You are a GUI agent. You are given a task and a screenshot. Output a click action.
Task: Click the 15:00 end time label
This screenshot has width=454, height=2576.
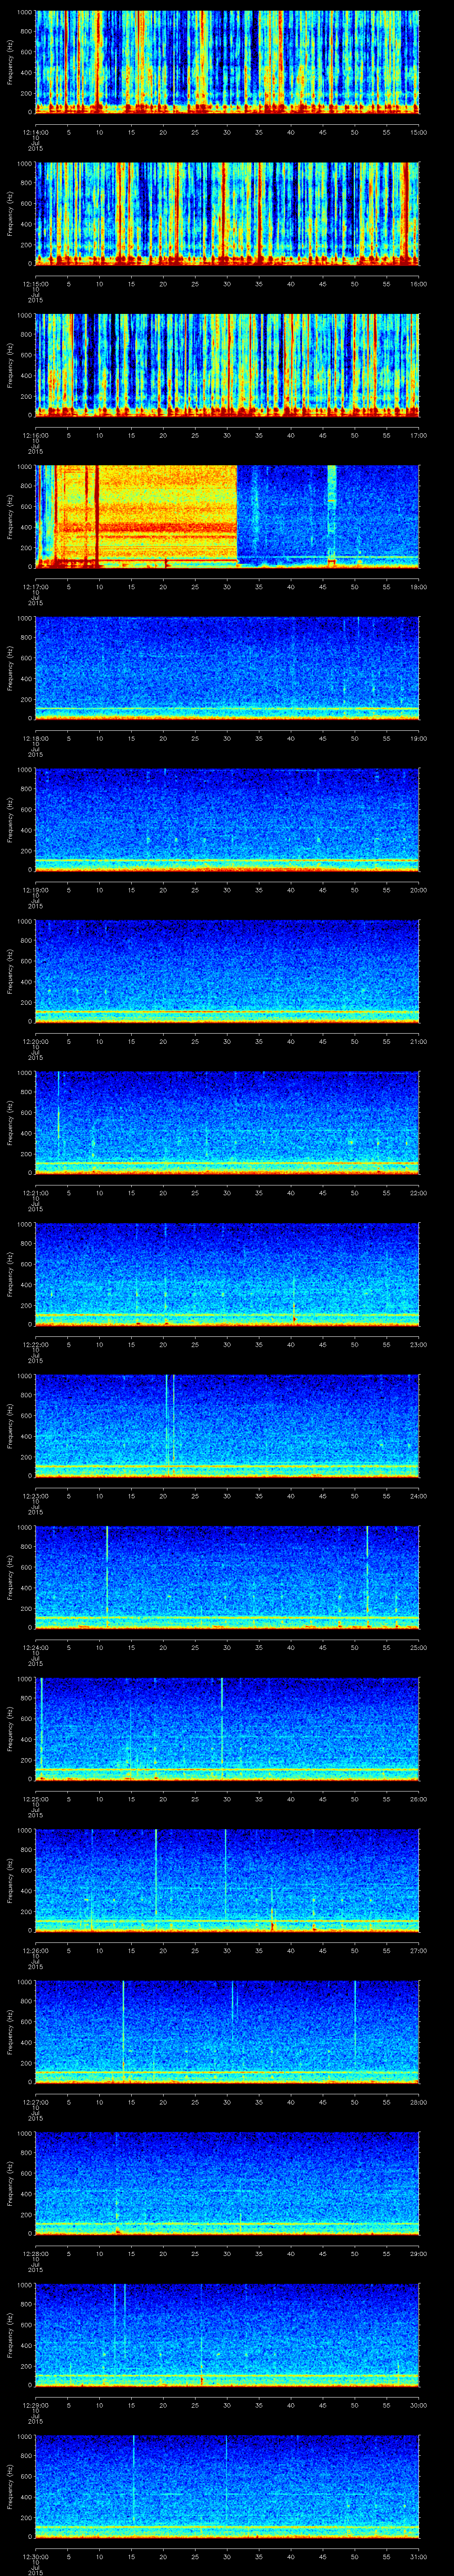tap(419, 132)
